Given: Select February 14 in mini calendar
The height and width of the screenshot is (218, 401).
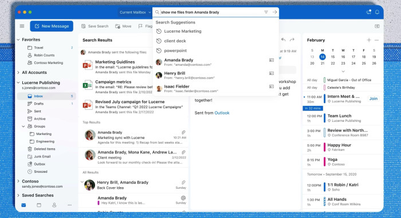Looking at the screenshot, I should point(322,57).
